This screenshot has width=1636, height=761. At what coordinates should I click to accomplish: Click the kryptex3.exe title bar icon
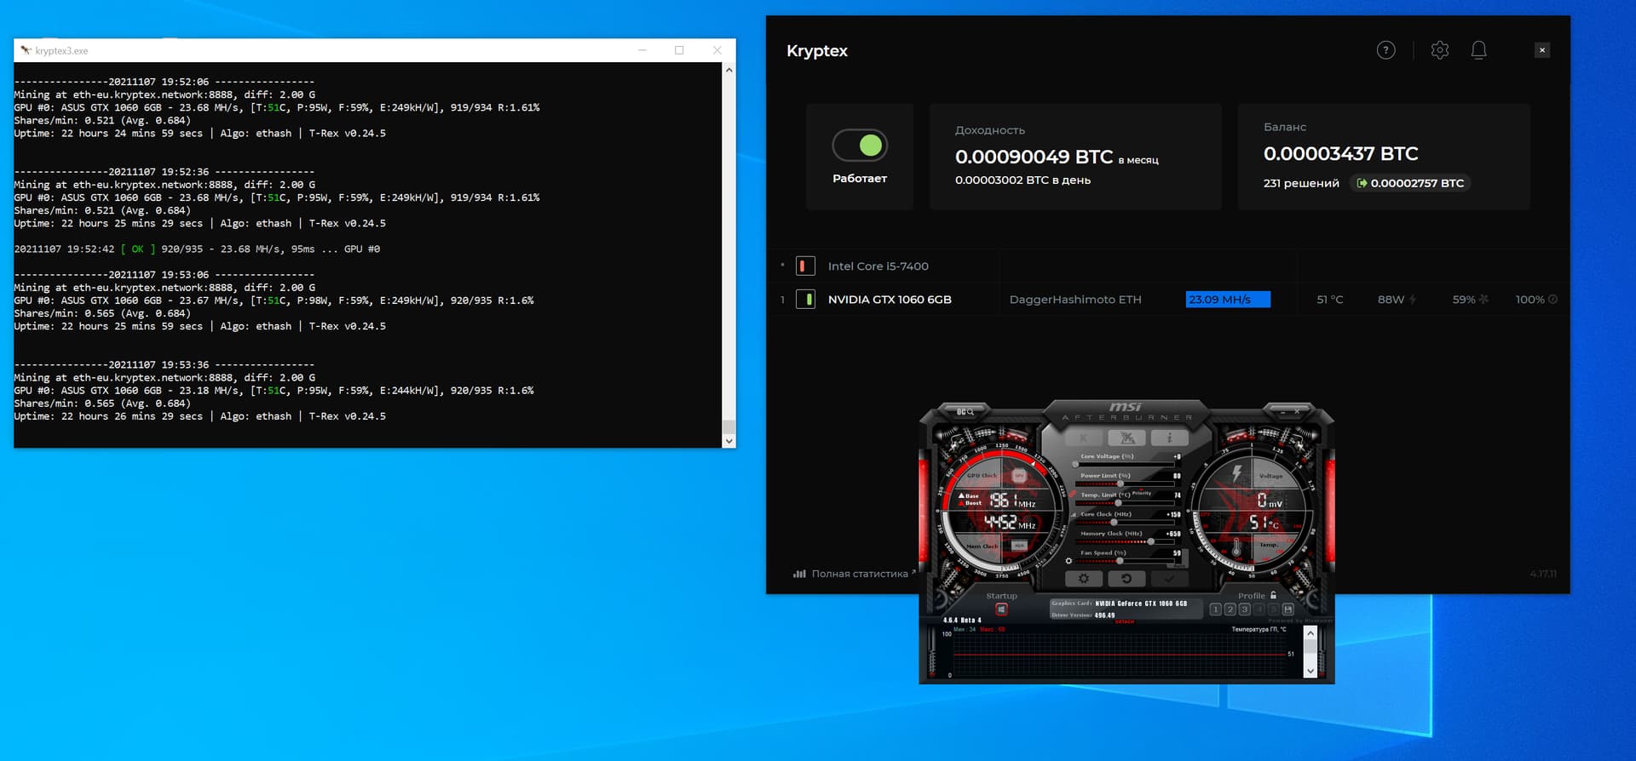coord(26,50)
